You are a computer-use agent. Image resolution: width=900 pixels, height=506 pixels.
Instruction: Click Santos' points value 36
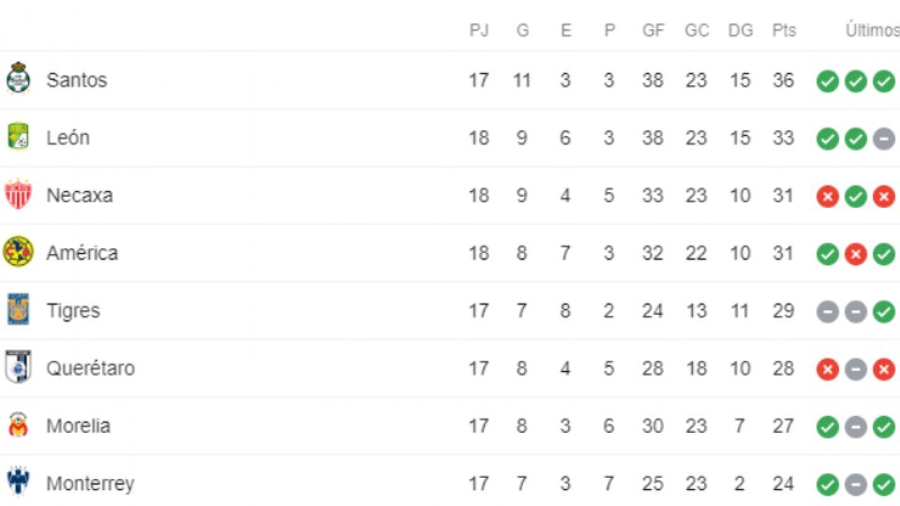click(x=784, y=81)
